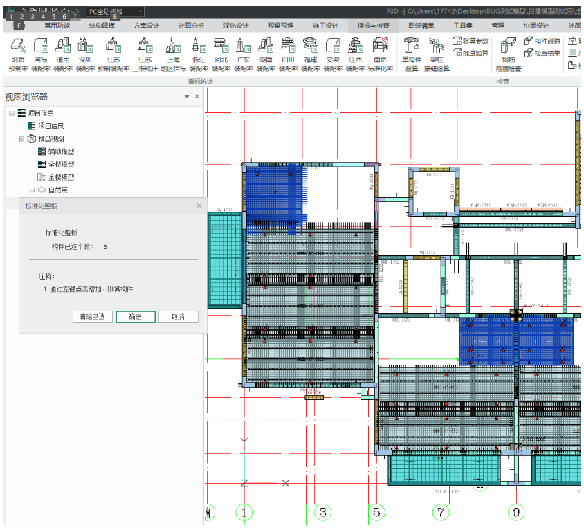Viewport: 584px width, 528px height.
Task: Collapse the 项目信息 root tree node
Action: tap(12, 113)
